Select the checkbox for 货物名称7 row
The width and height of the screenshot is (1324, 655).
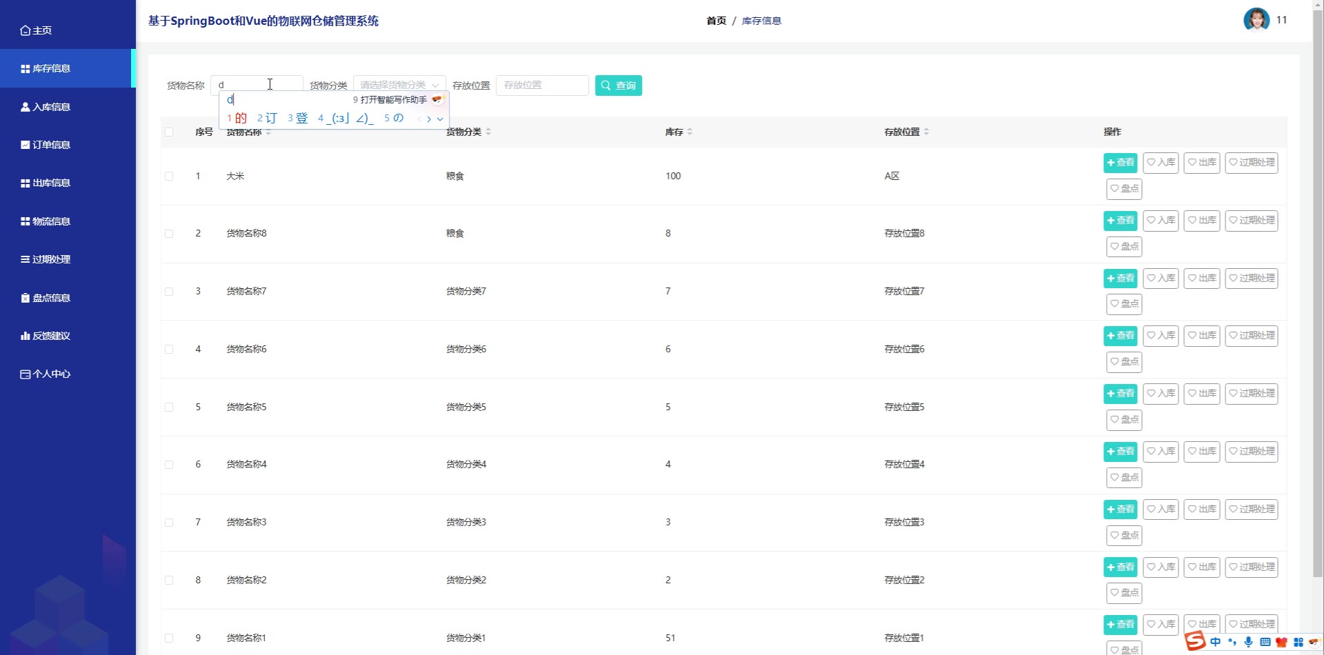pos(169,292)
